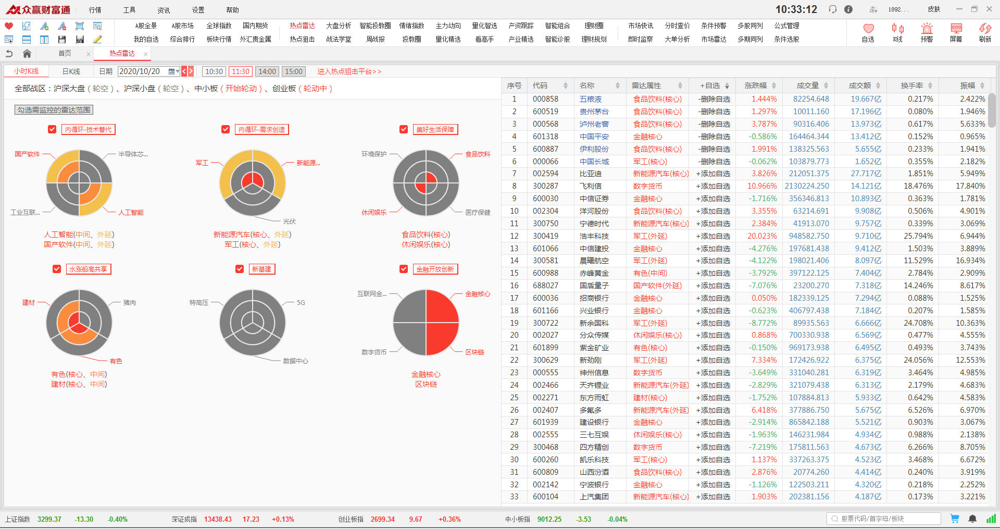Sort by 振幅 column arrows
The image size is (1000, 529).
(x=982, y=86)
